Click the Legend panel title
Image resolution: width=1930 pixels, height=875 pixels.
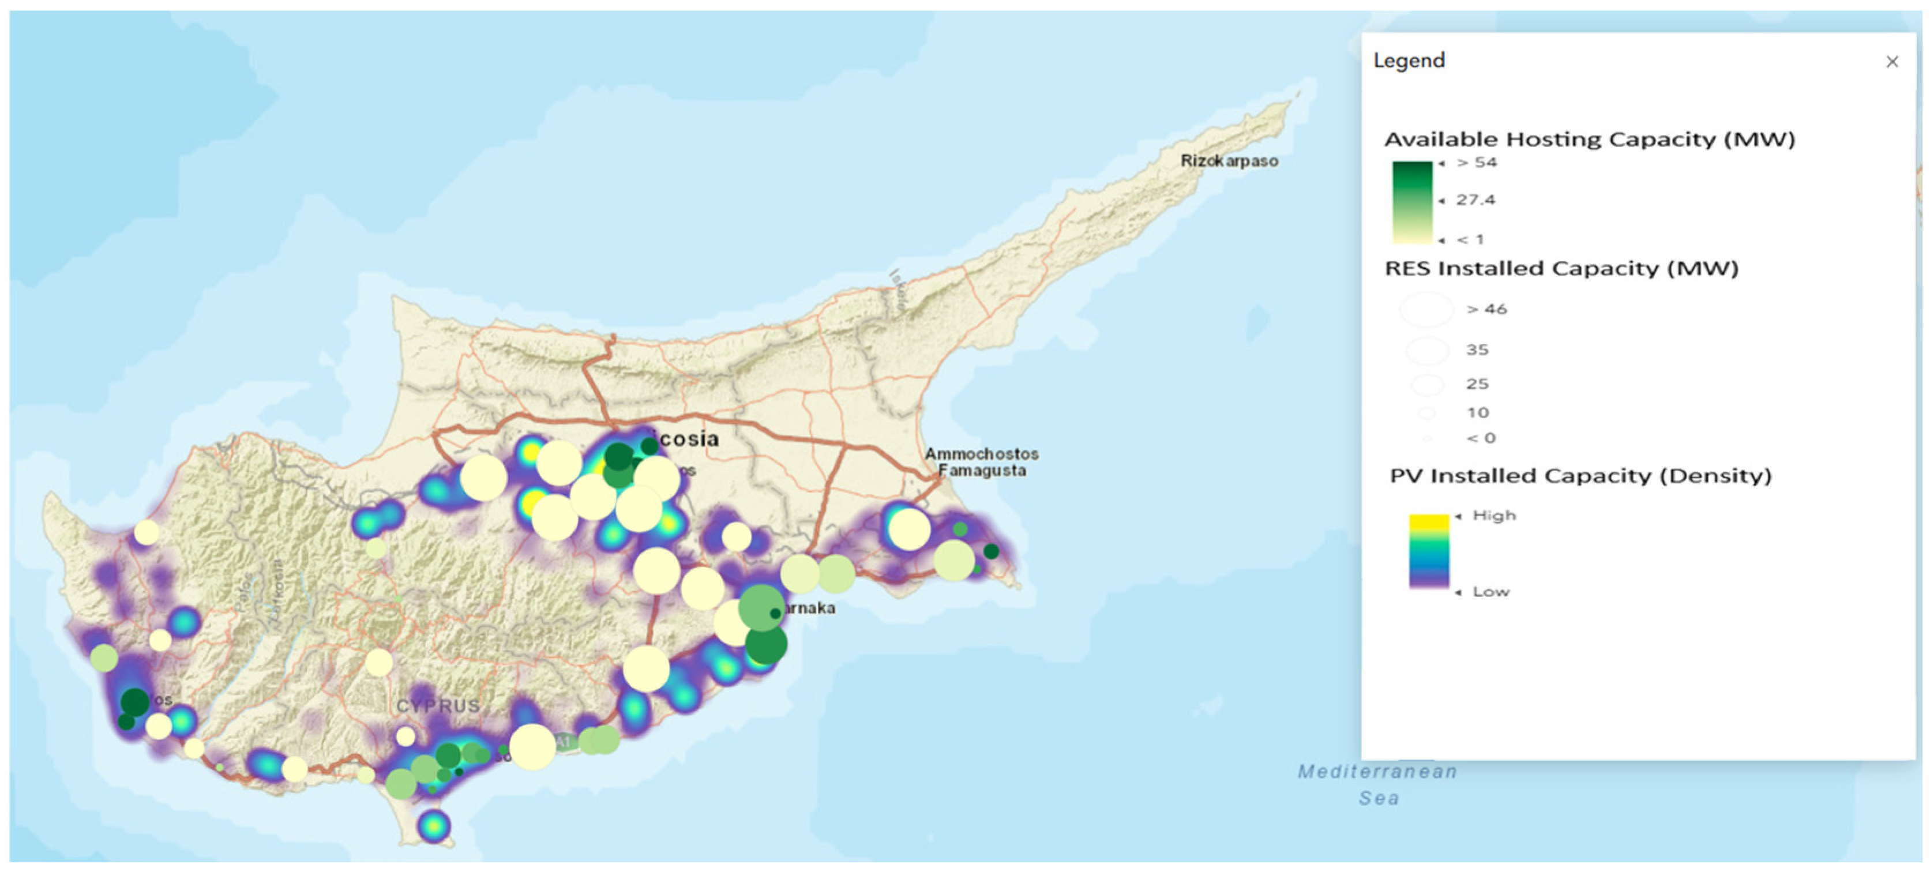click(x=1409, y=61)
